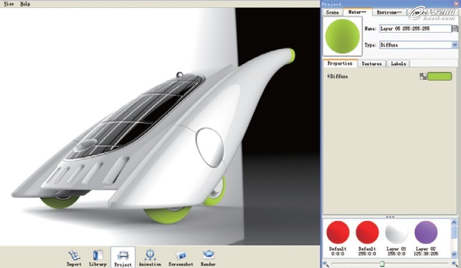
Task: Switch to the Textures tab
Action: point(371,64)
